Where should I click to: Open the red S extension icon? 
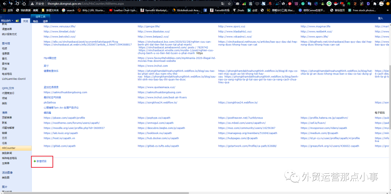[270, 4]
